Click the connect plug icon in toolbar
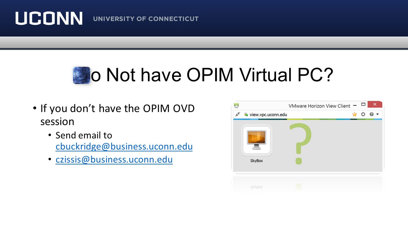This screenshot has height=229, width=408. point(237,114)
